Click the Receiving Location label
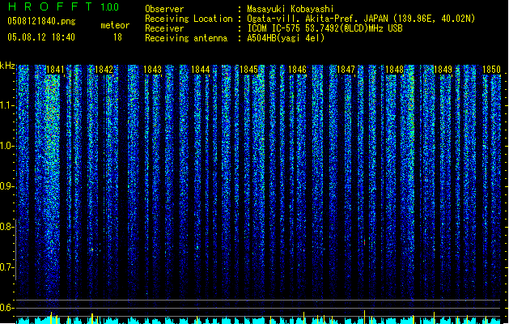Image resolution: width=509 pixels, height=324 pixels. (x=189, y=19)
